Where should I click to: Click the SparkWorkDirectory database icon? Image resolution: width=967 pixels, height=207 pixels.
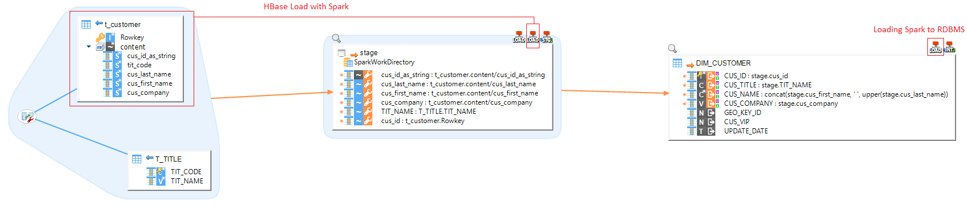pyautogui.click(x=348, y=62)
